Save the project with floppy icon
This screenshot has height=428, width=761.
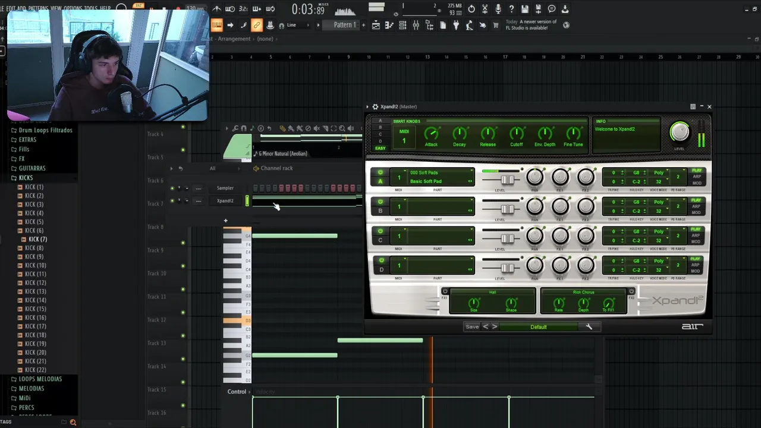click(x=525, y=9)
